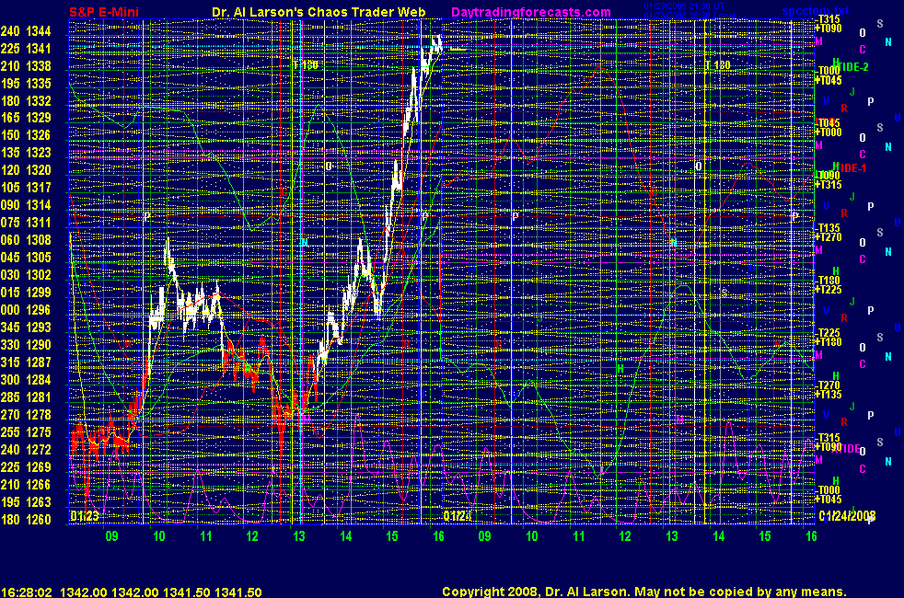904x598 pixels.
Task: Click the 1260 price level label
Action: point(38,520)
